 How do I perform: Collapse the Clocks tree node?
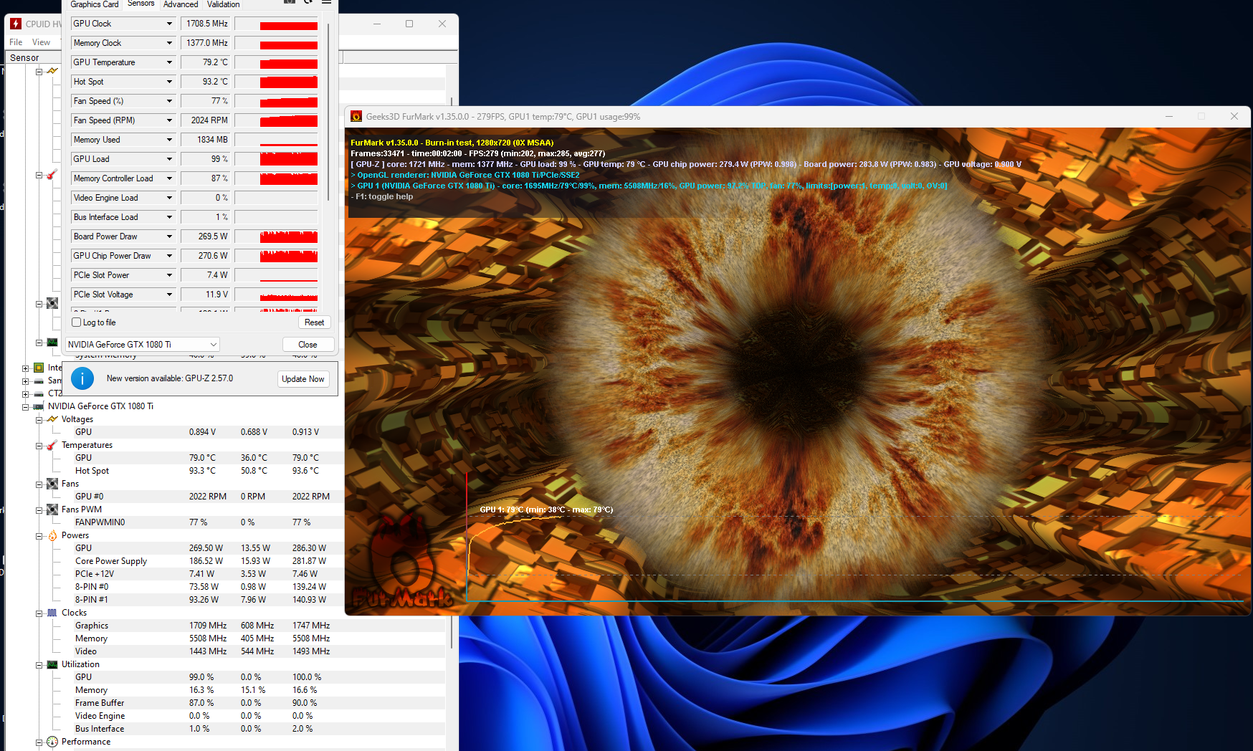tap(39, 613)
